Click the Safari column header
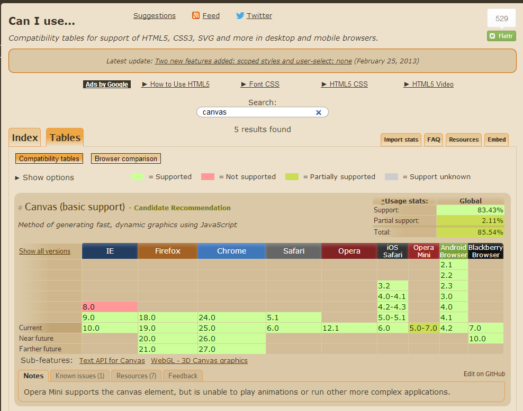 tap(293, 251)
